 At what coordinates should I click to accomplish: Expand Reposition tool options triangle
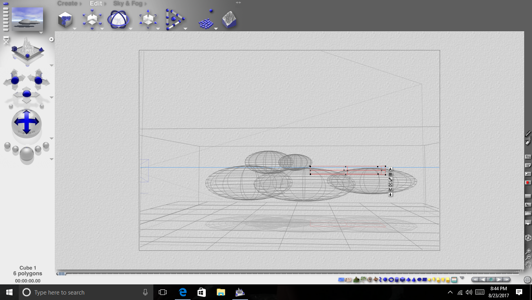click(158, 29)
